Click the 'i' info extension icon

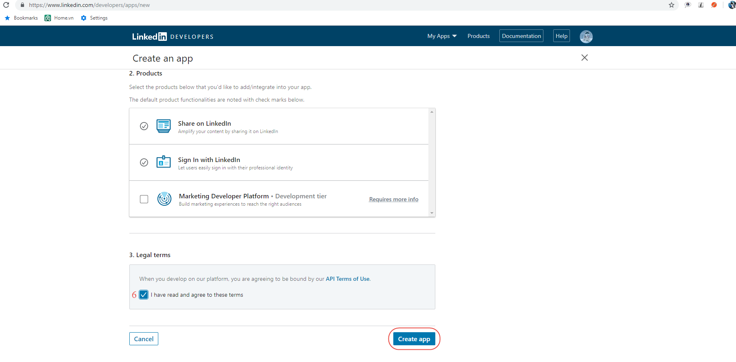click(x=701, y=5)
